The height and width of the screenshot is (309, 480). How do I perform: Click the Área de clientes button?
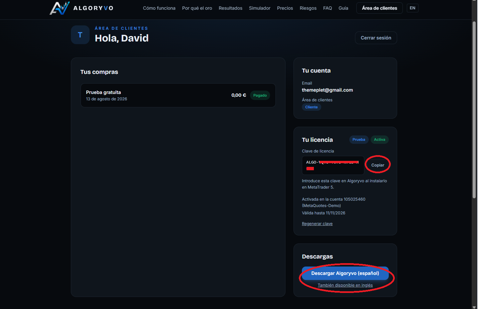pyautogui.click(x=379, y=8)
